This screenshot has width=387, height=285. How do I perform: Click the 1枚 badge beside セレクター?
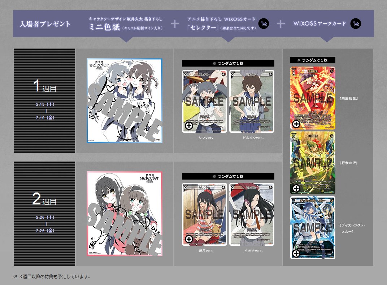[264, 24]
